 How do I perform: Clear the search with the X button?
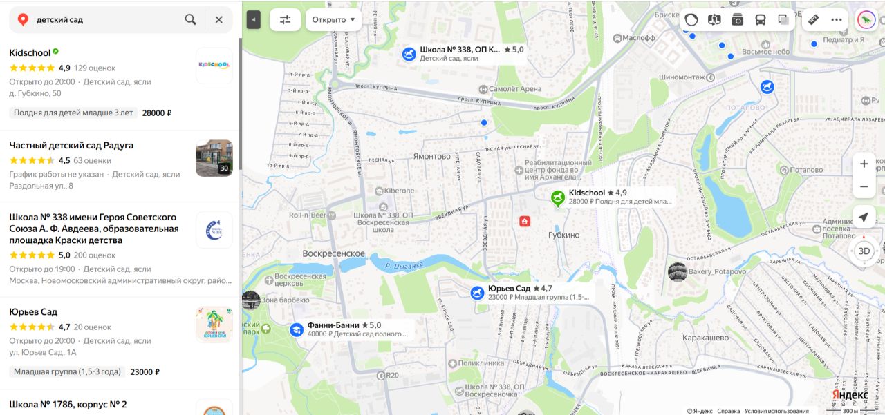pos(218,19)
